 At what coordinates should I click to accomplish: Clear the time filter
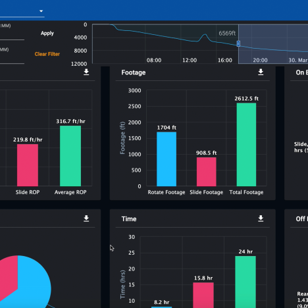coord(47,54)
